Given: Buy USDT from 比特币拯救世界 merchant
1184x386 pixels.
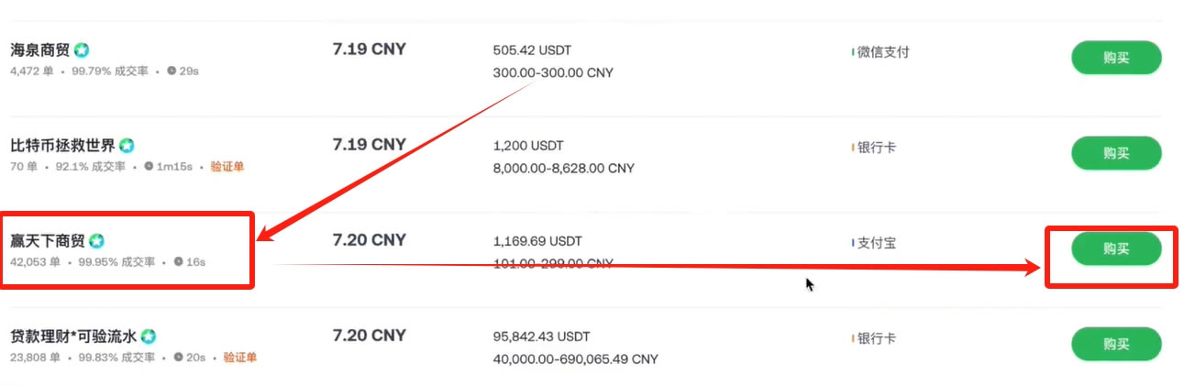Looking at the screenshot, I should tap(1115, 153).
